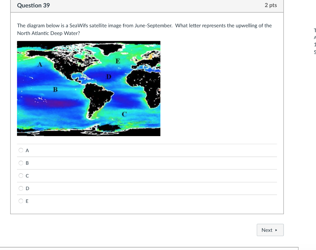
Task: Click the SeaWifs satellite image
Action: coord(89,89)
